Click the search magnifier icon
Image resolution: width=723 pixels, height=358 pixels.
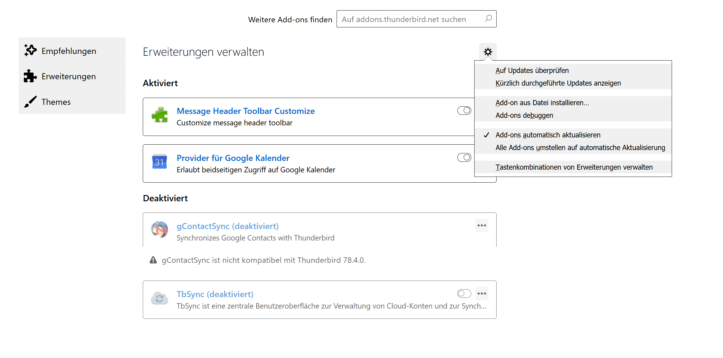point(488,19)
